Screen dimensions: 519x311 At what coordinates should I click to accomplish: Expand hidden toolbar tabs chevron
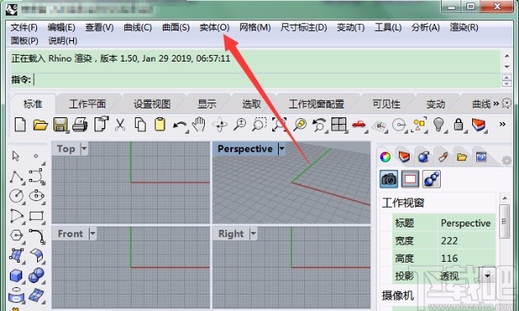pos(496,103)
